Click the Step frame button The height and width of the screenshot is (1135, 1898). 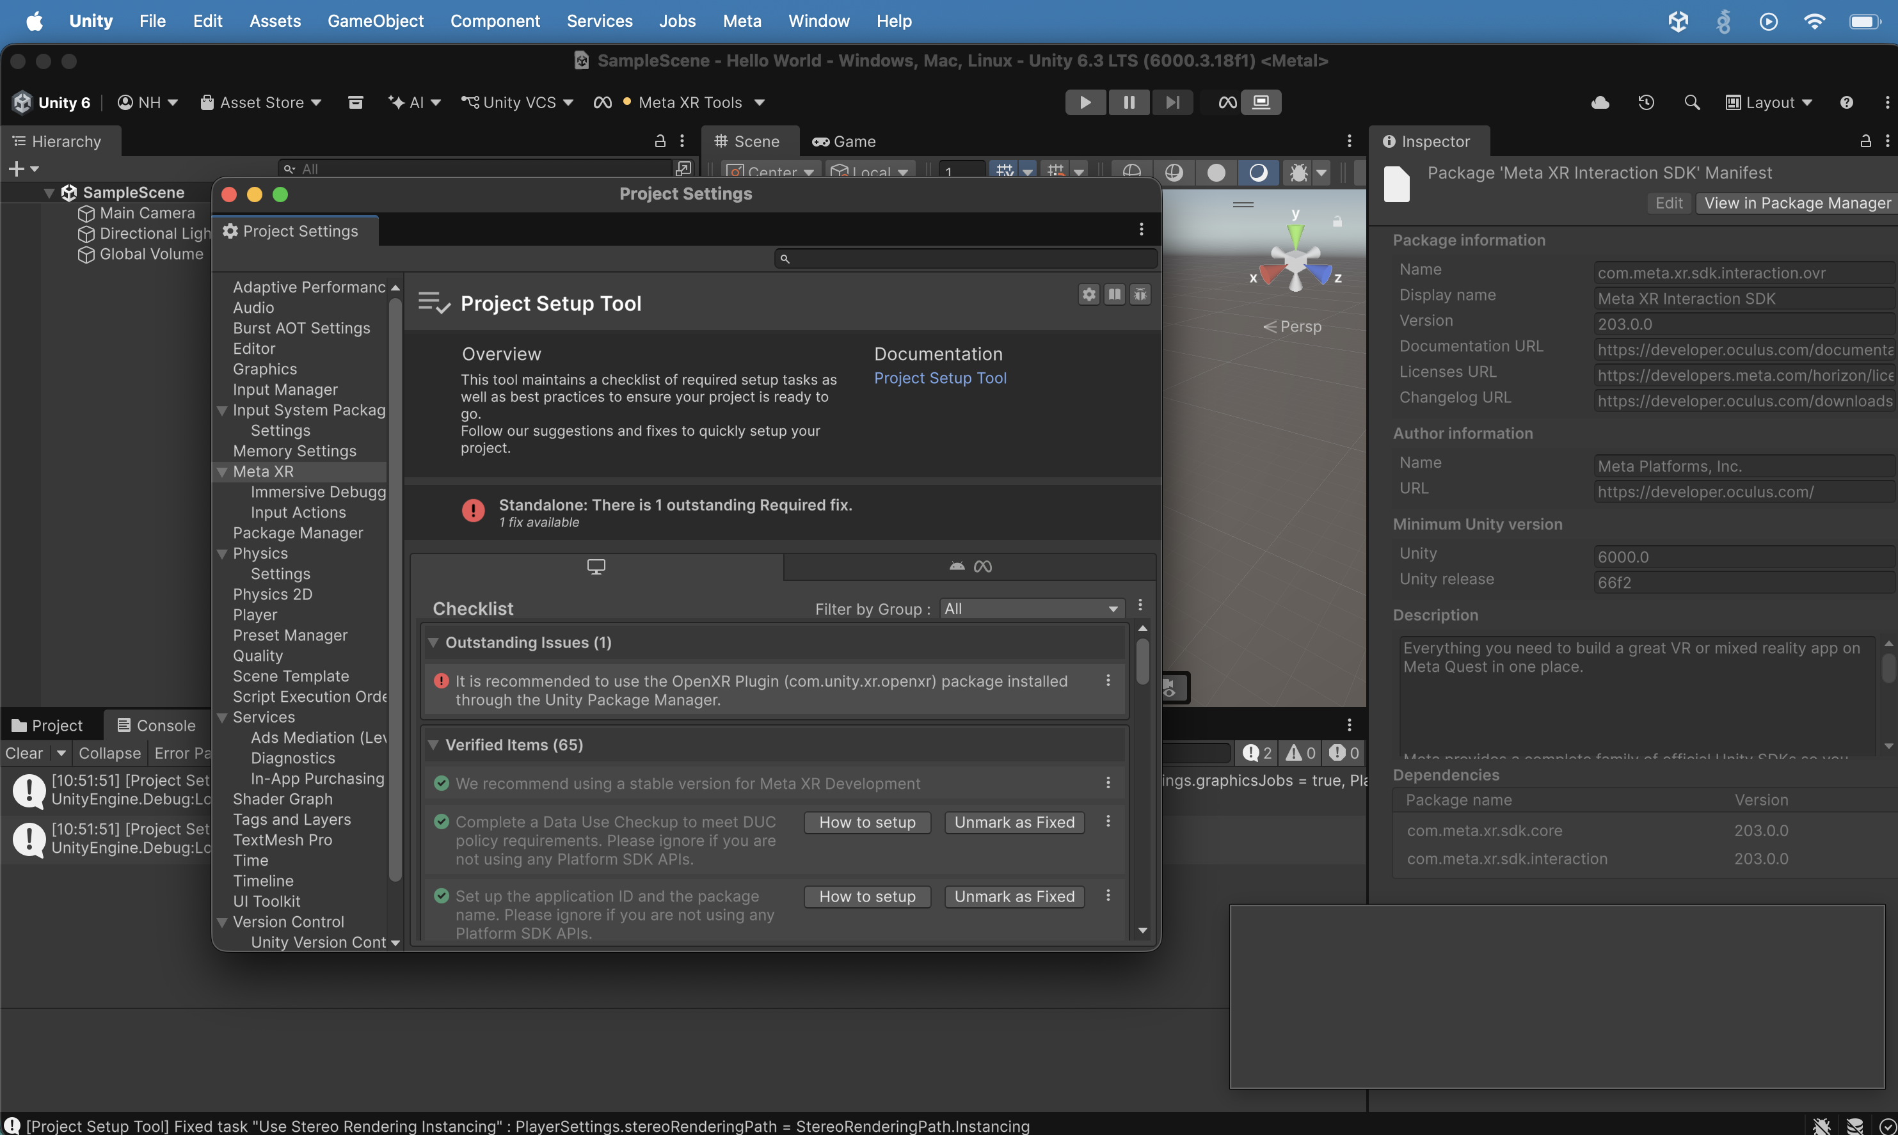pos(1172,102)
